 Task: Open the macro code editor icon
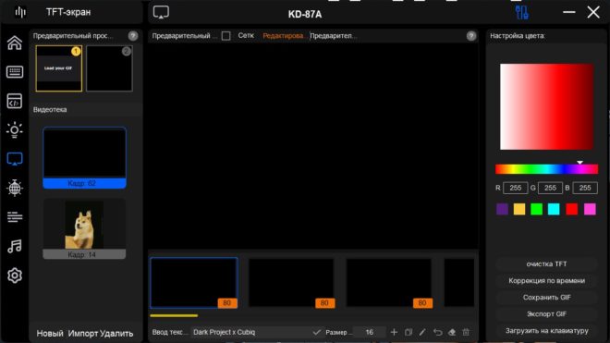point(15,101)
